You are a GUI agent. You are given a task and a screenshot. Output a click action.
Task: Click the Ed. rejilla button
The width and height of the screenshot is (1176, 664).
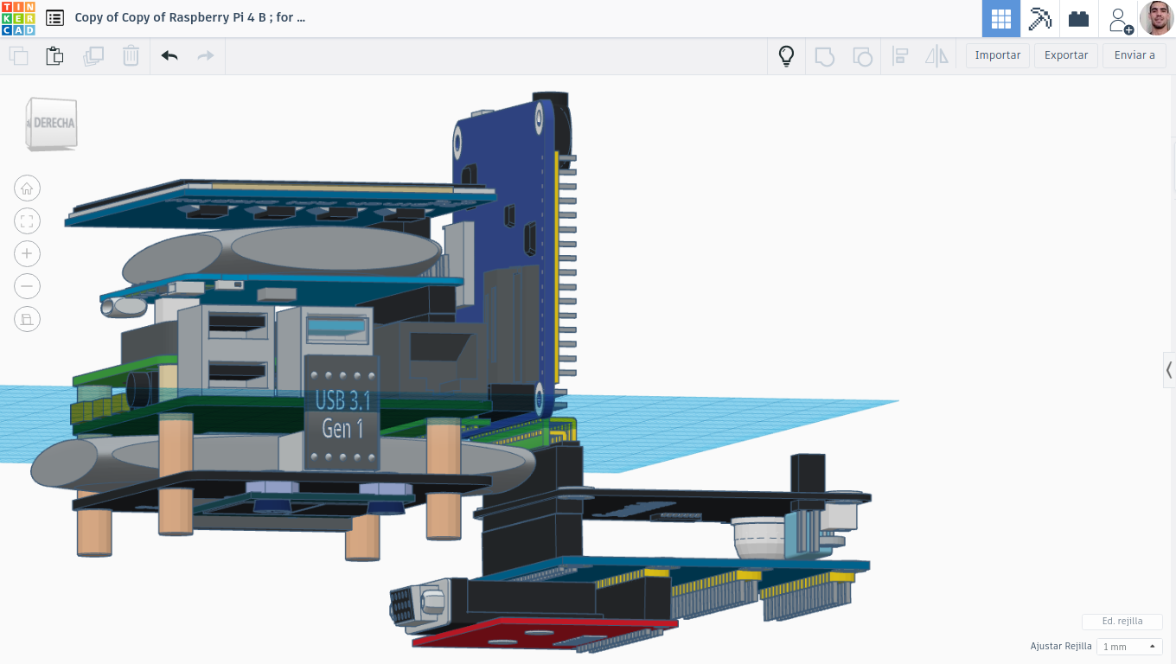pyautogui.click(x=1122, y=622)
